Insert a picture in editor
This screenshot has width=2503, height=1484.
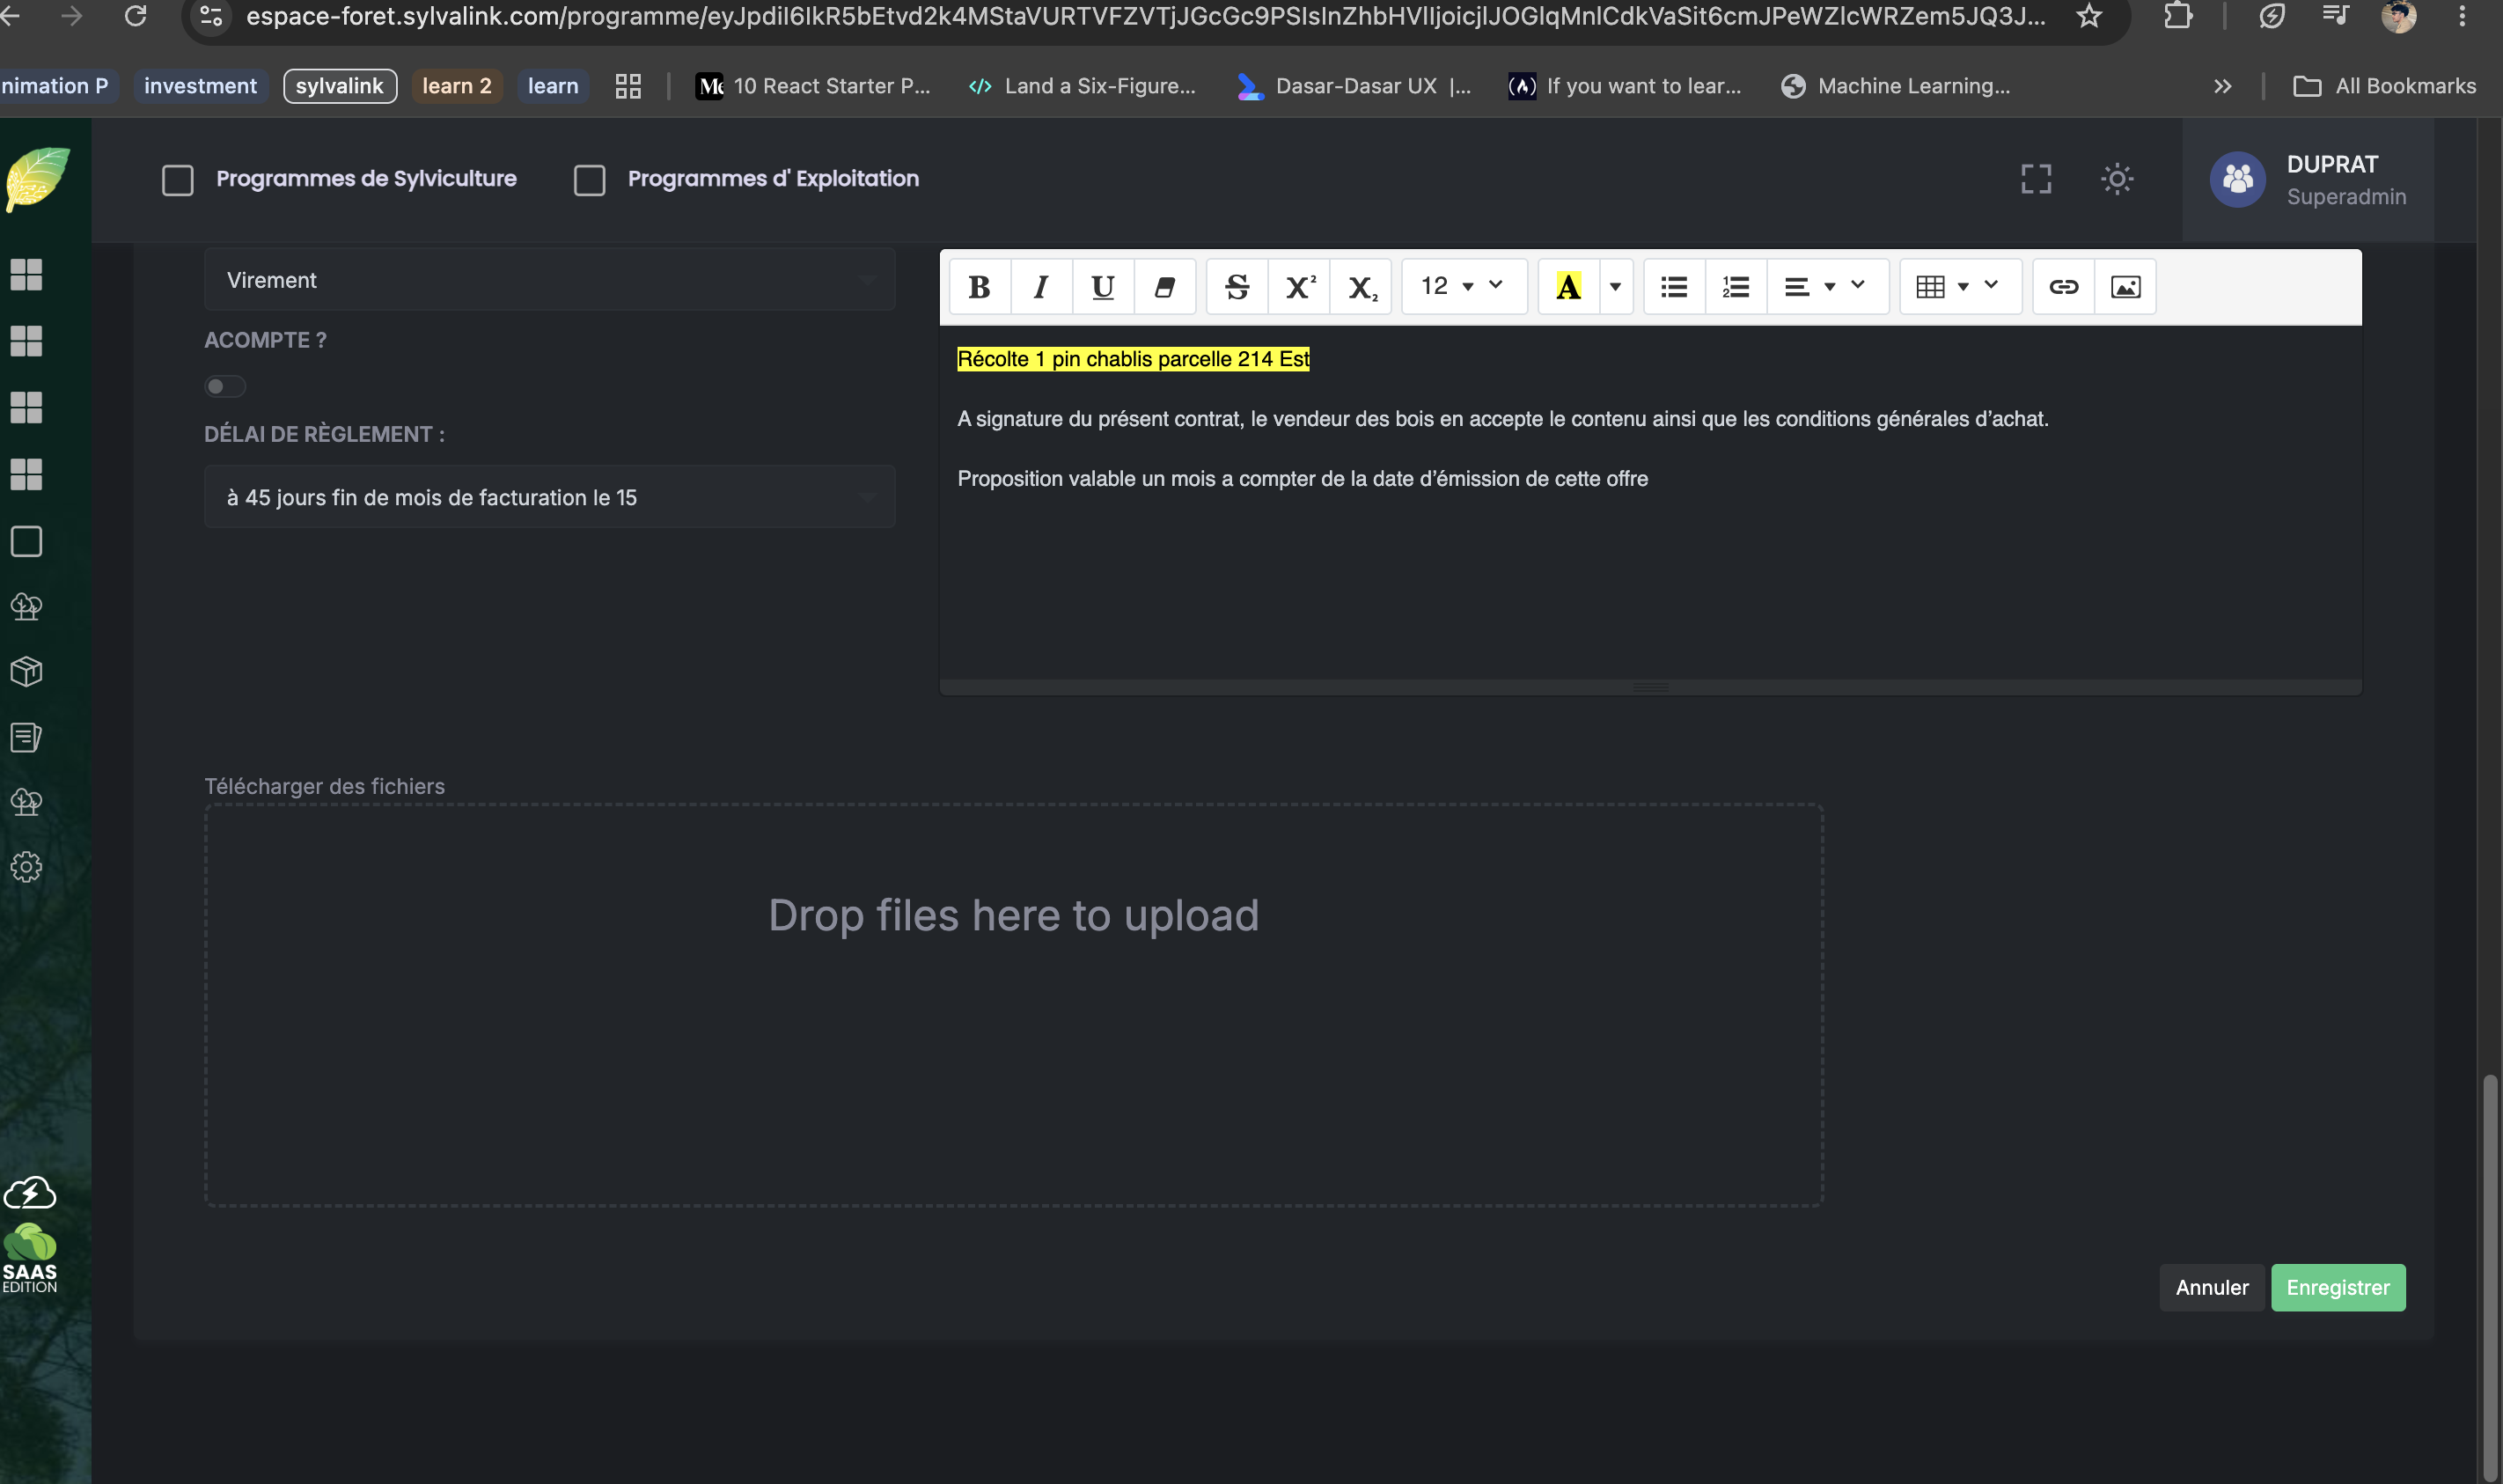2125,287
